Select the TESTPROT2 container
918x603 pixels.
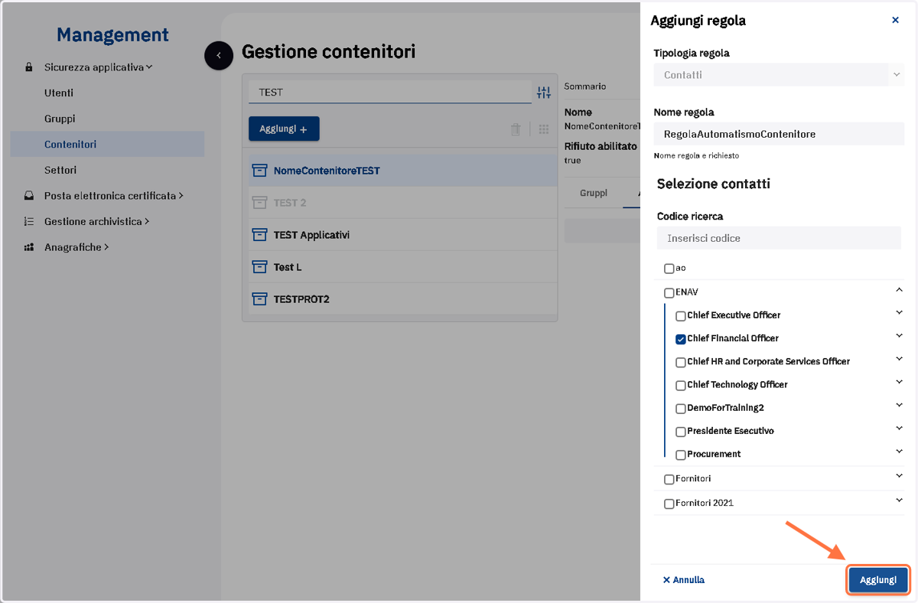tap(403, 299)
